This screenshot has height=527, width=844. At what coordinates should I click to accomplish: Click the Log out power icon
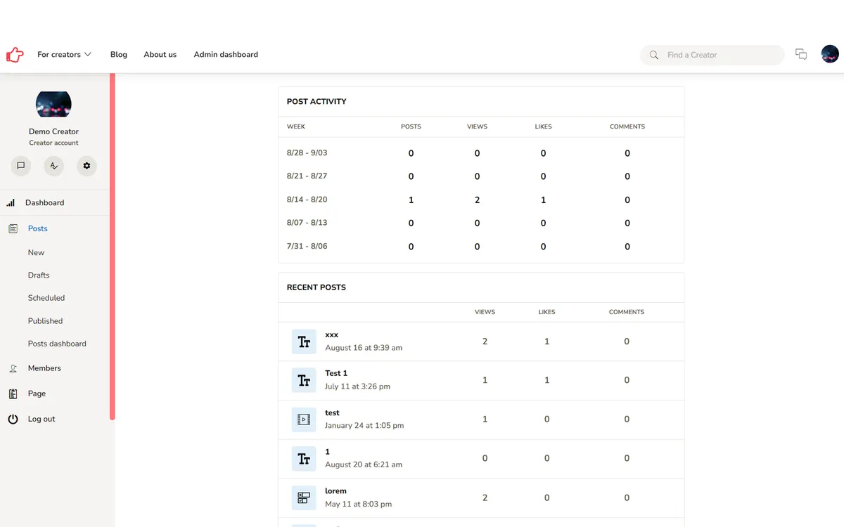tap(13, 419)
